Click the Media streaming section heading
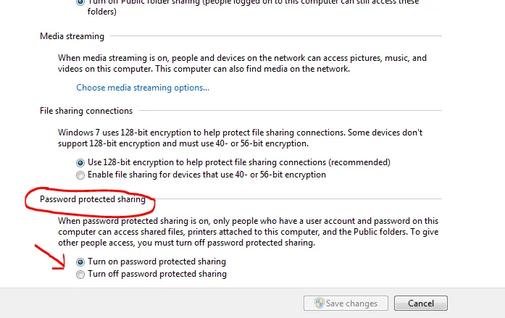The height and width of the screenshot is (318, 505). (x=72, y=36)
